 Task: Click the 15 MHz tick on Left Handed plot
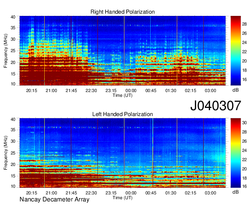click(x=13, y=176)
